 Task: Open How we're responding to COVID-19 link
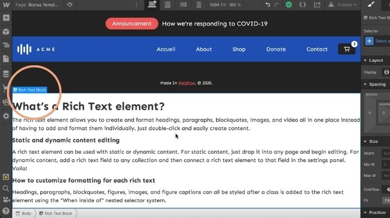215,23
